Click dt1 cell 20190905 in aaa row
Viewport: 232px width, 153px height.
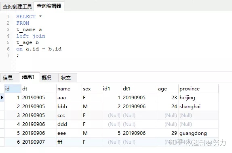(139, 98)
